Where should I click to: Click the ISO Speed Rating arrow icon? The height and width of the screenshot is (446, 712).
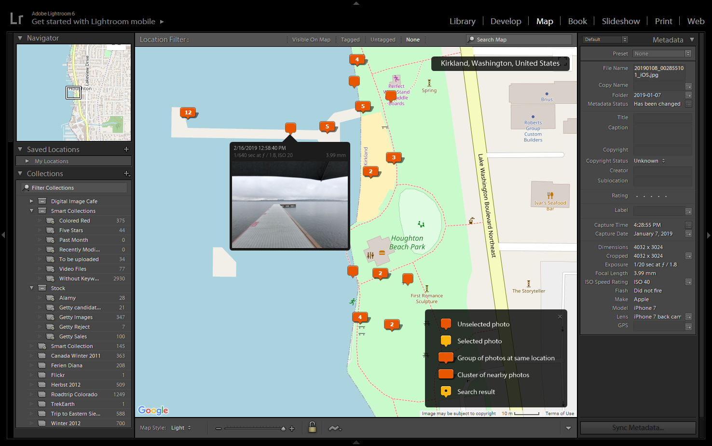click(688, 282)
